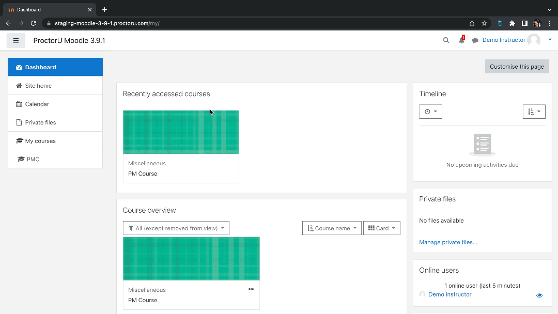This screenshot has height=314, width=558.
Task: Open a new browser tab with plus
Action: point(104,10)
